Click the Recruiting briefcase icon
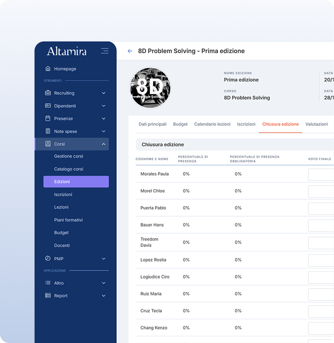334x343 pixels. point(48,93)
